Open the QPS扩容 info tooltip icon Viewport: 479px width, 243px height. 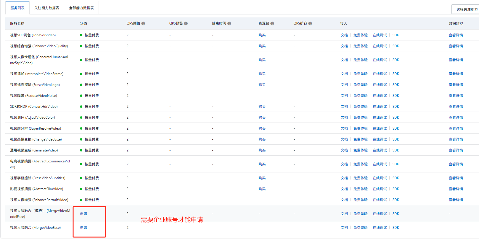click(310, 24)
